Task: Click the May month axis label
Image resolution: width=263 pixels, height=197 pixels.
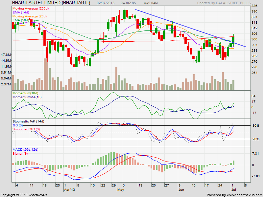Action: click(121, 190)
